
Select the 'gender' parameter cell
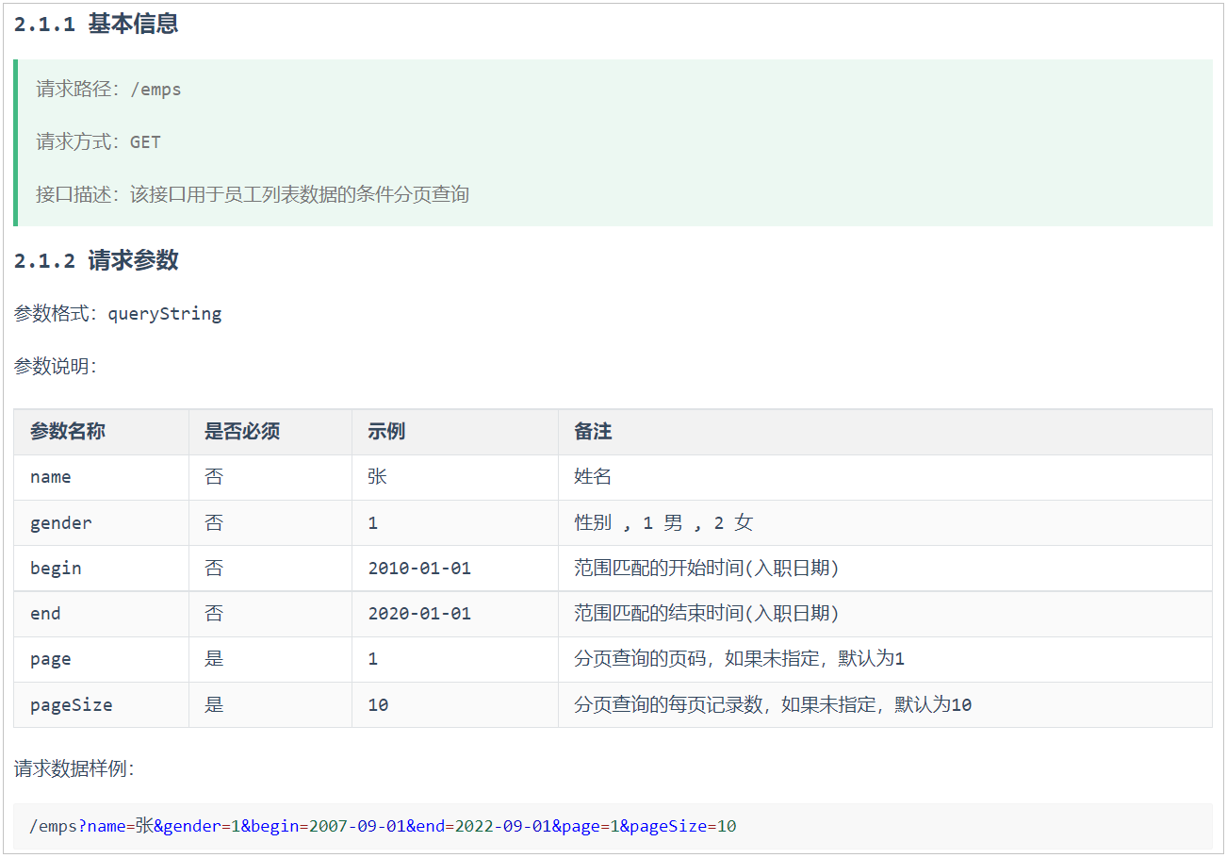pos(61,522)
